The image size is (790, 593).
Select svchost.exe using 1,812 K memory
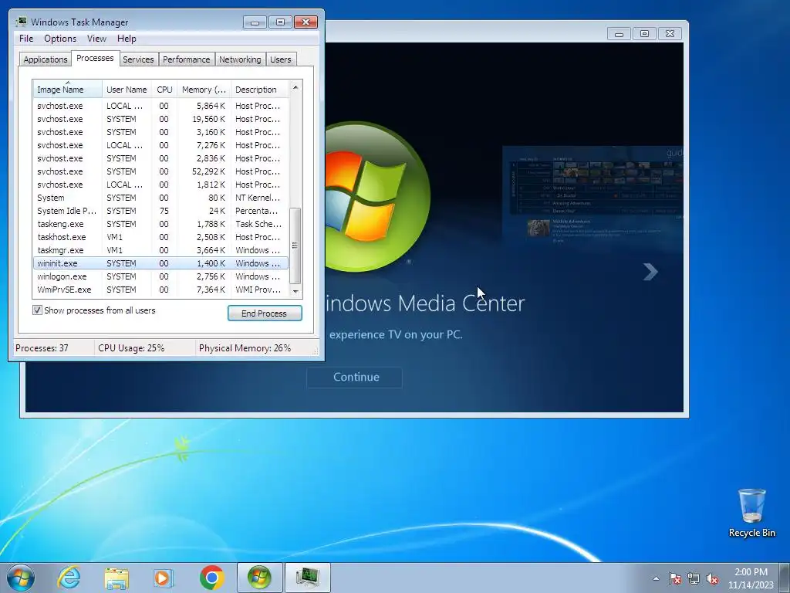[160, 185]
